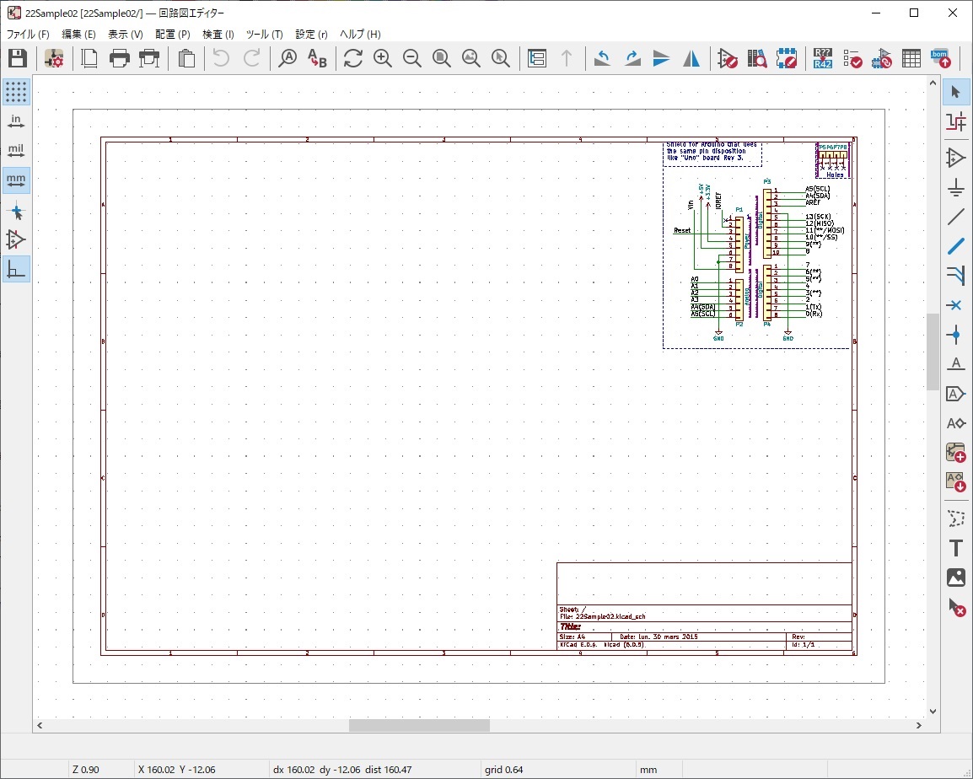
Task: Zoom in on the schematic
Action: tap(383, 58)
